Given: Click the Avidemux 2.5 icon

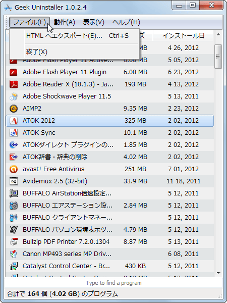Looking at the screenshot, I should coord(14,181).
